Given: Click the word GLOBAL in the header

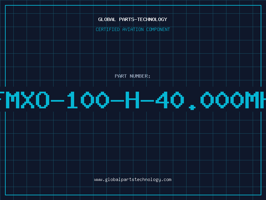Looking at the screenshot, I should coord(107,19).
